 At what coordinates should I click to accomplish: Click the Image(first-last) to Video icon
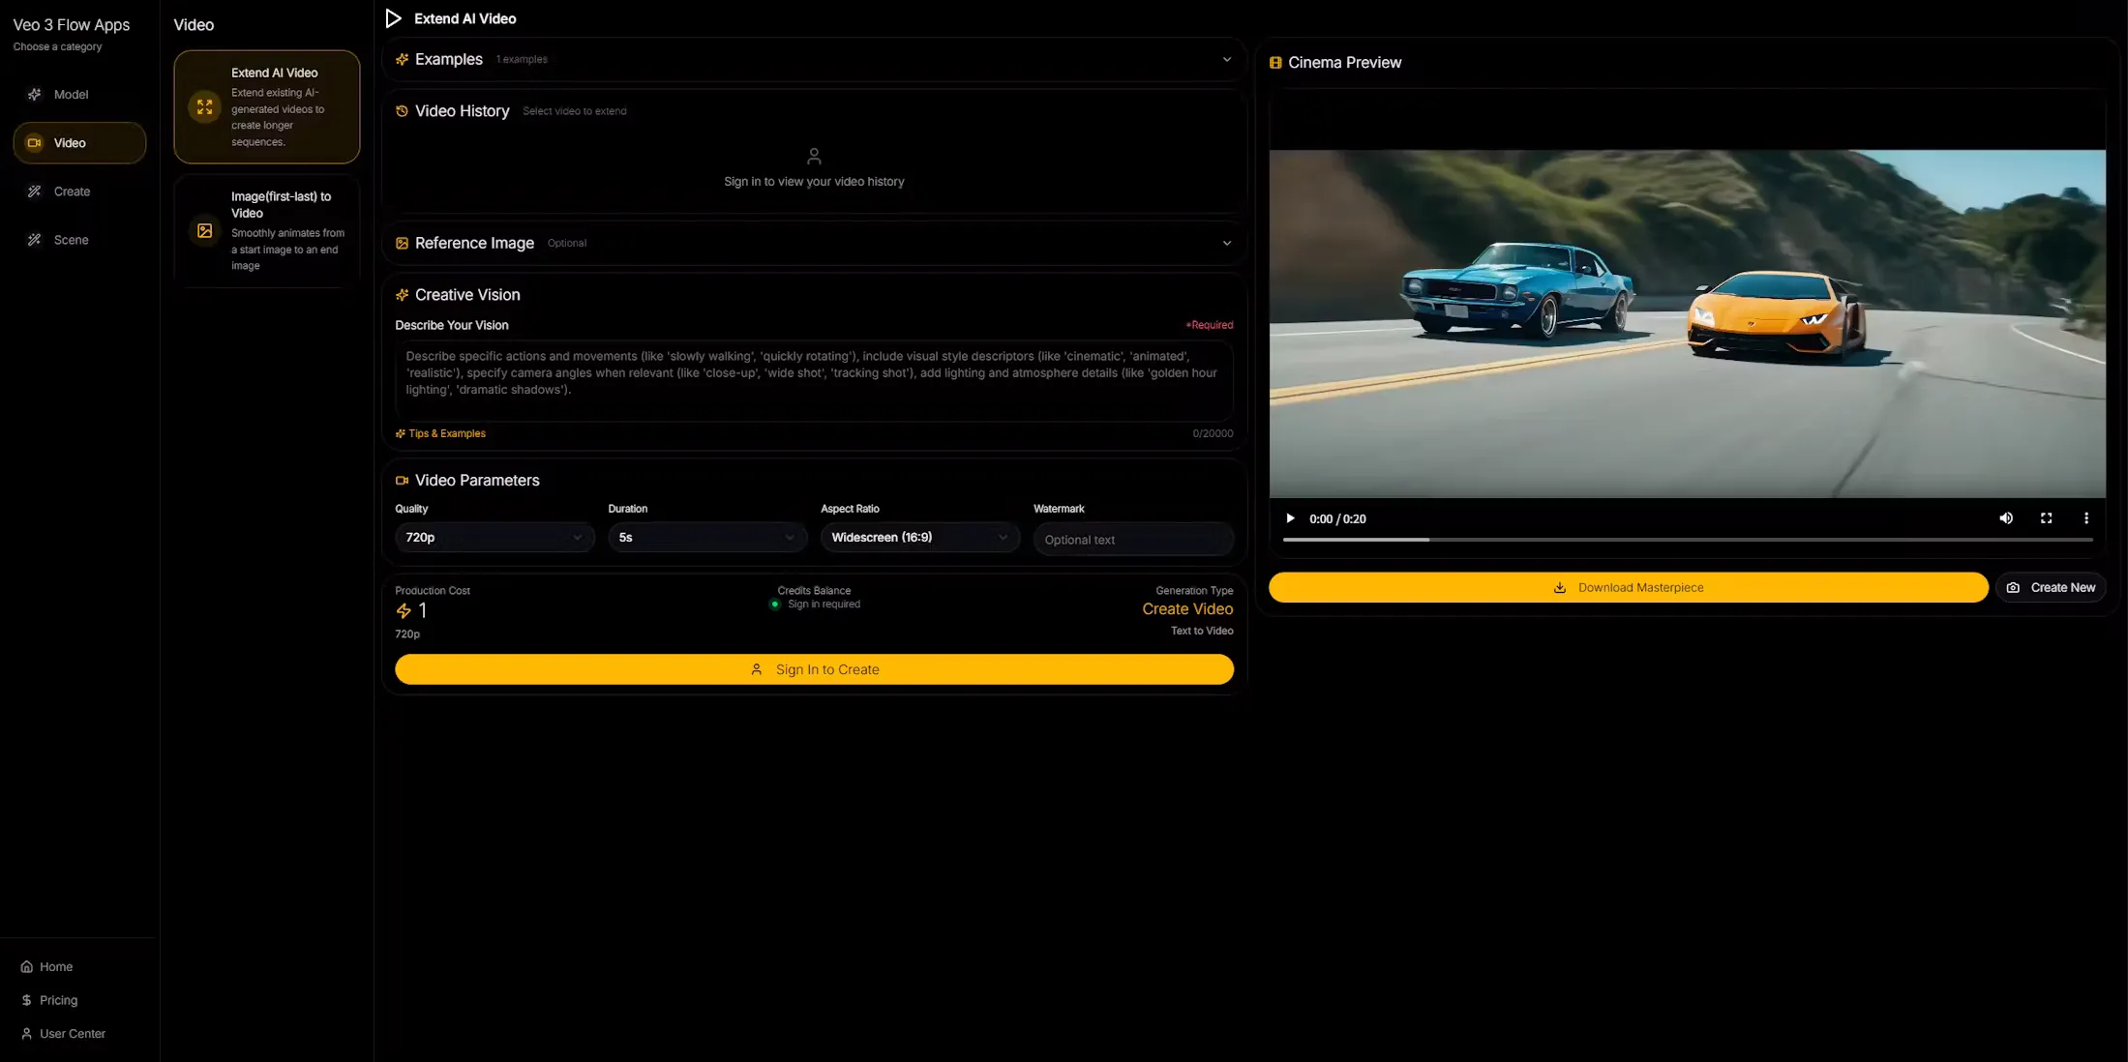point(204,230)
